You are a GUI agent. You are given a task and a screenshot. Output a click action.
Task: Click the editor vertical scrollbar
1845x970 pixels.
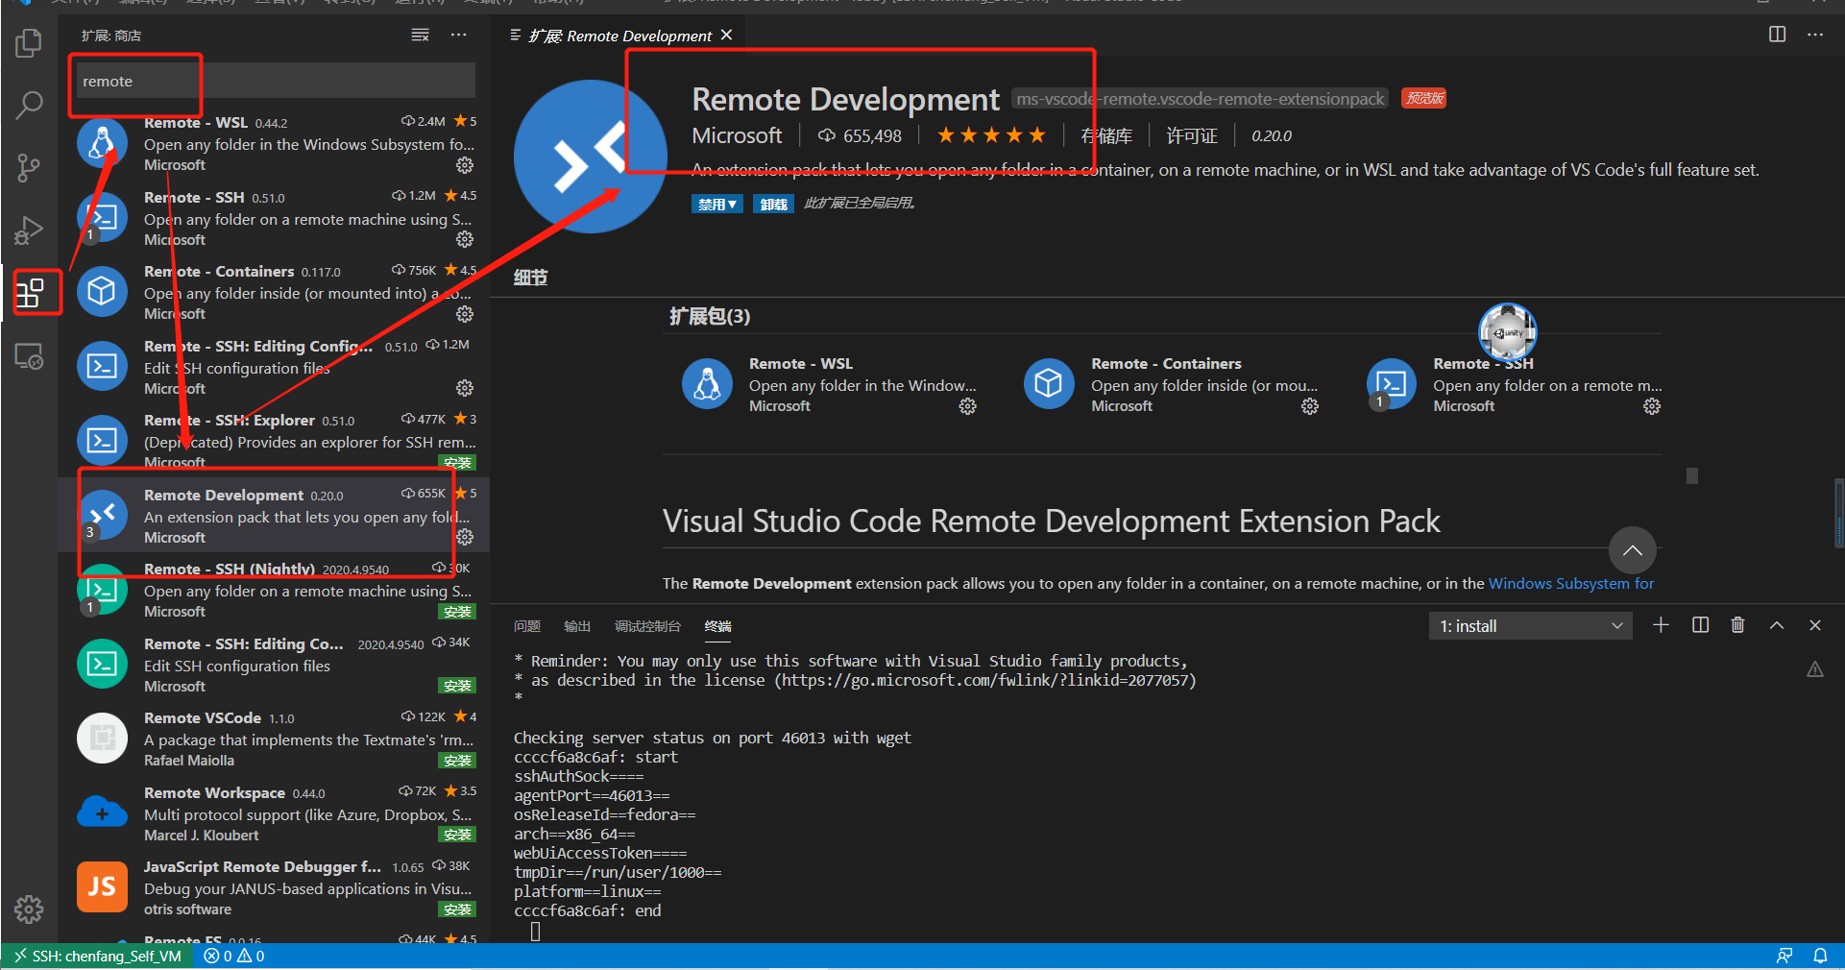1838,512
